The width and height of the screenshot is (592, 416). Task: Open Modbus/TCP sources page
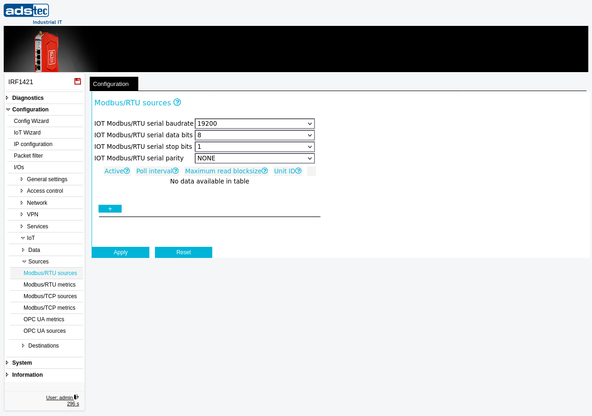coord(50,296)
